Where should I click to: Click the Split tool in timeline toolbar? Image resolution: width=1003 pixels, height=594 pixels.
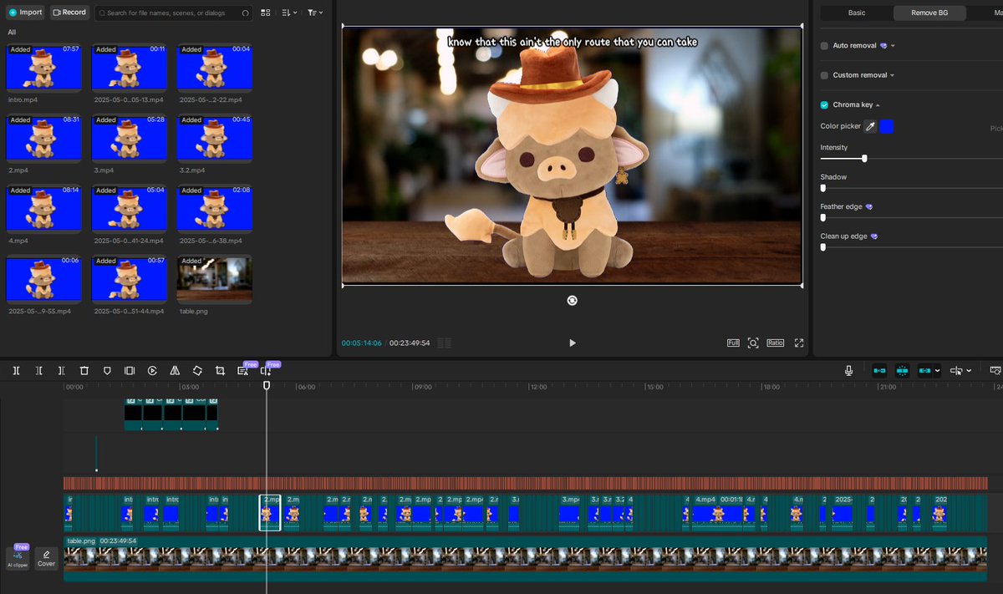point(16,370)
